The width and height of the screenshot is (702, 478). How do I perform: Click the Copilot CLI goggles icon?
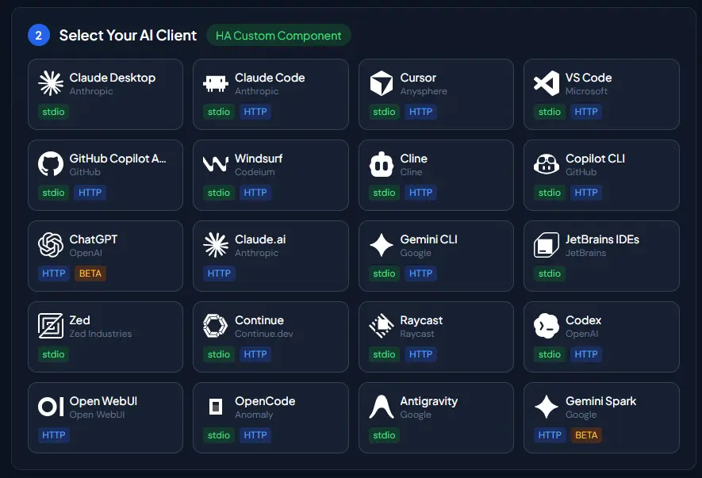[547, 164]
